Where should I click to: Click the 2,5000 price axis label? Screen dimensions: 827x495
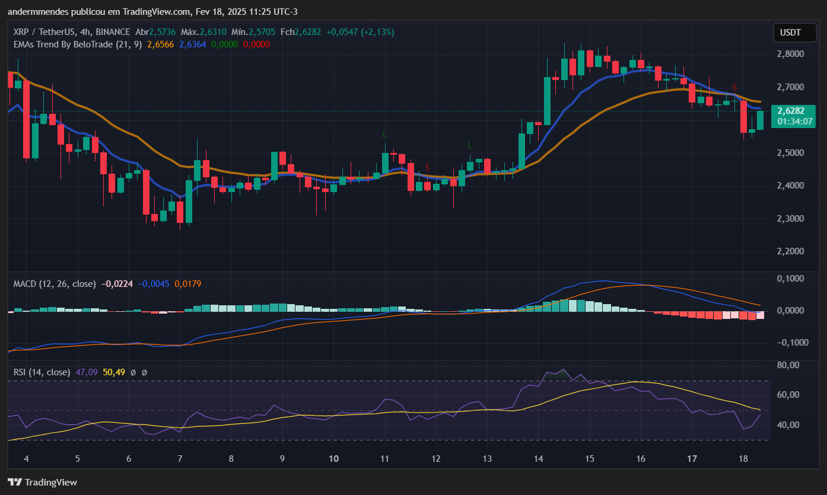click(x=791, y=153)
